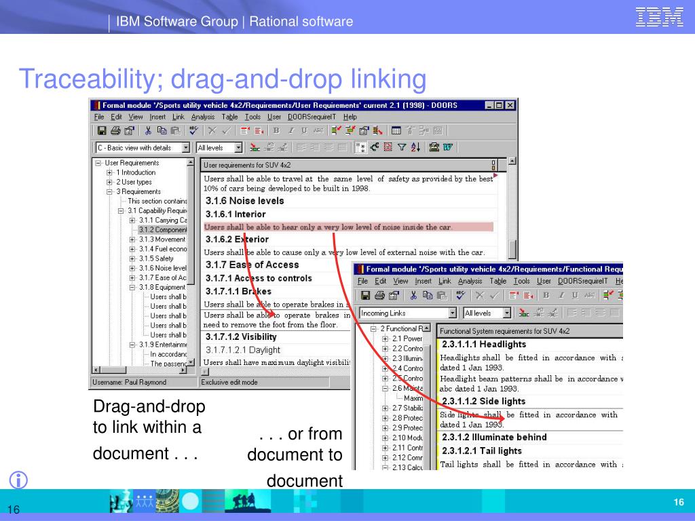
Task: Select '3.1.2 Component' tree item
Action: (162, 229)
